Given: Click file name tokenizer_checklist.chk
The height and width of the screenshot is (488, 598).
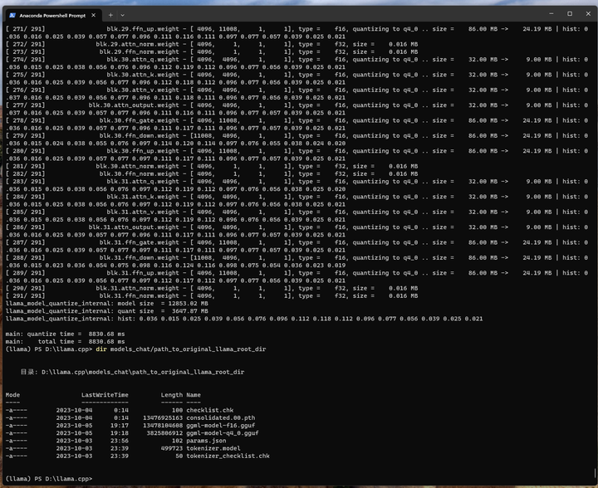Looking at the screenshot, I should point(228,456).
